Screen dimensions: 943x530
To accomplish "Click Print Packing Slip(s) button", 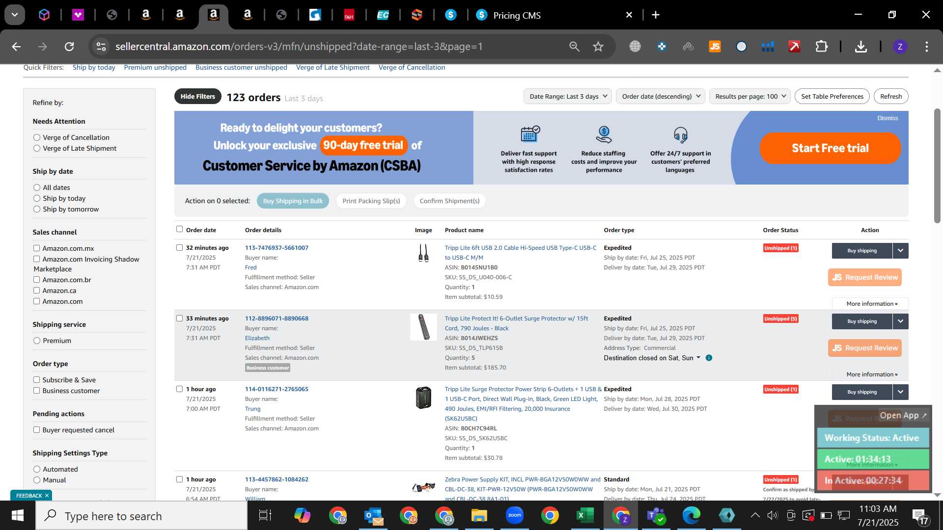I will (x=371, y=201).
